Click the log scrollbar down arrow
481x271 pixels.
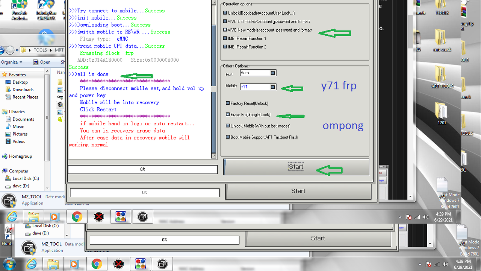214,155
